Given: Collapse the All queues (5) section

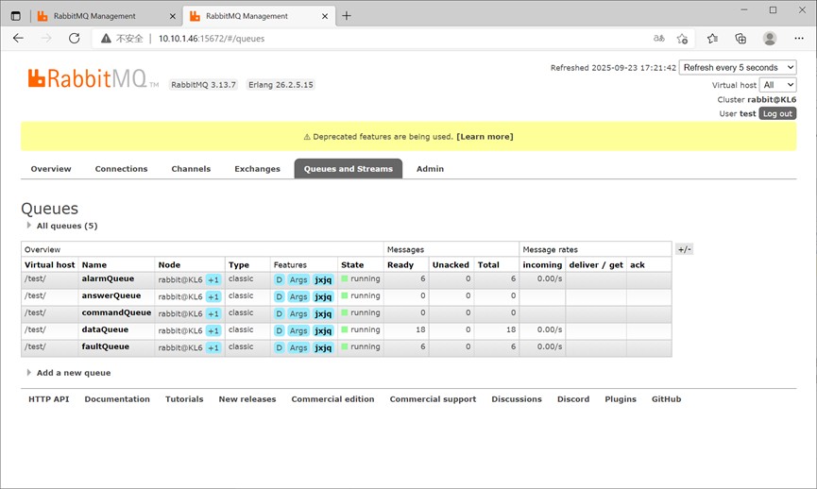Looking at the screenshot, I should tap(66, 226).
